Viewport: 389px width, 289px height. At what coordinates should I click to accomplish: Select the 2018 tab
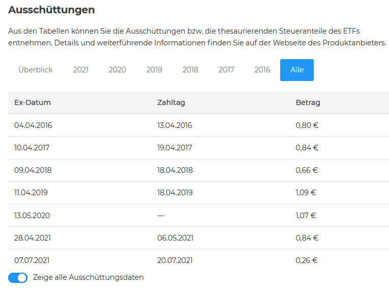[190, 70]
